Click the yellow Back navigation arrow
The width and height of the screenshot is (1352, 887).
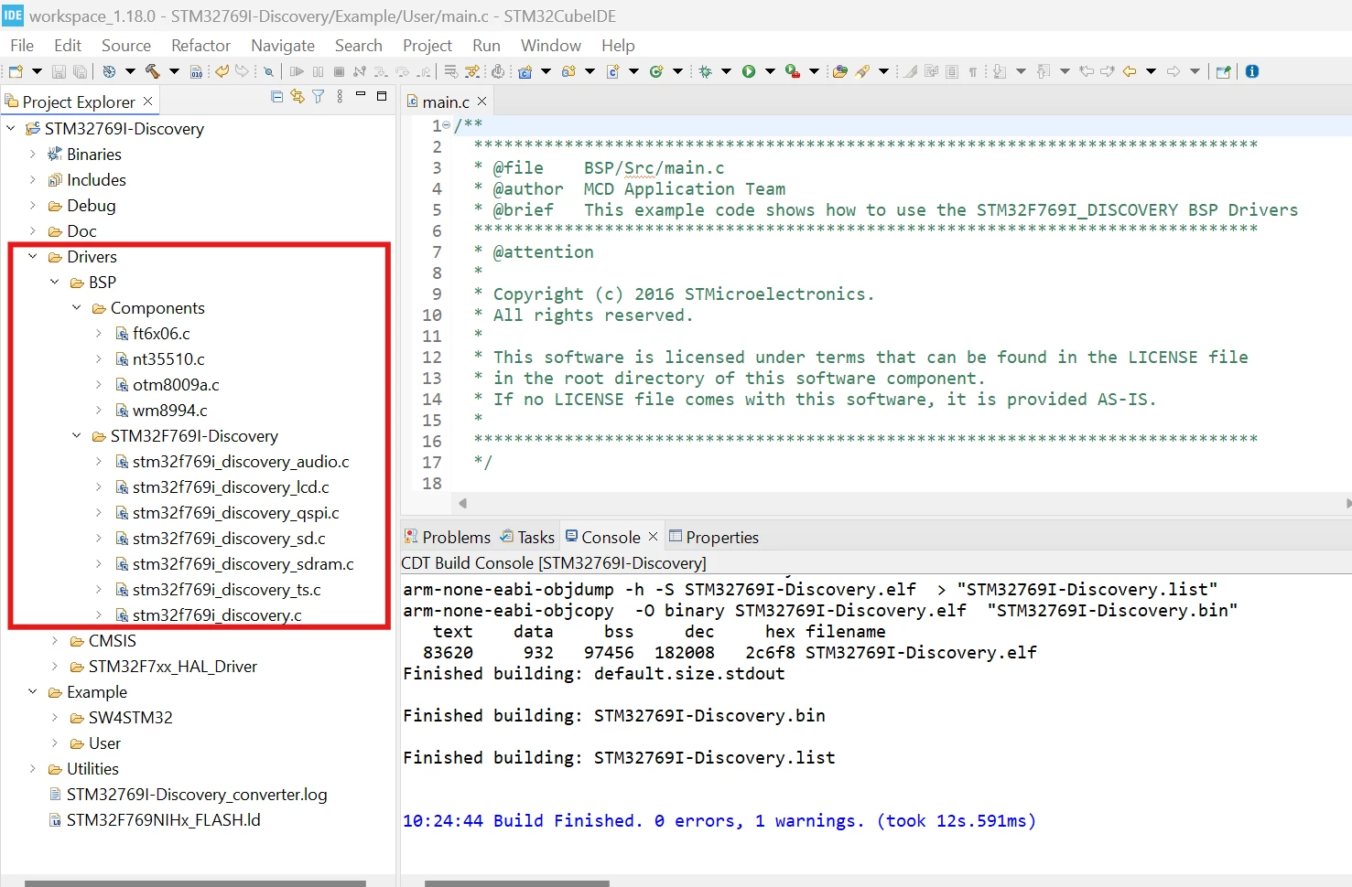1130,71
